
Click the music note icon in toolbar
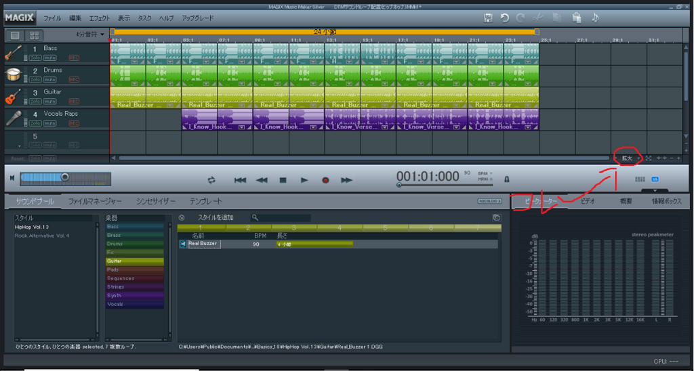[595, 18]
